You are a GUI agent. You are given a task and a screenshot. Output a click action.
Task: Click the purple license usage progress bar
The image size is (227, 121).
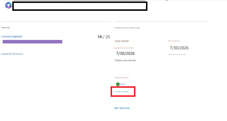pos(32,42)
